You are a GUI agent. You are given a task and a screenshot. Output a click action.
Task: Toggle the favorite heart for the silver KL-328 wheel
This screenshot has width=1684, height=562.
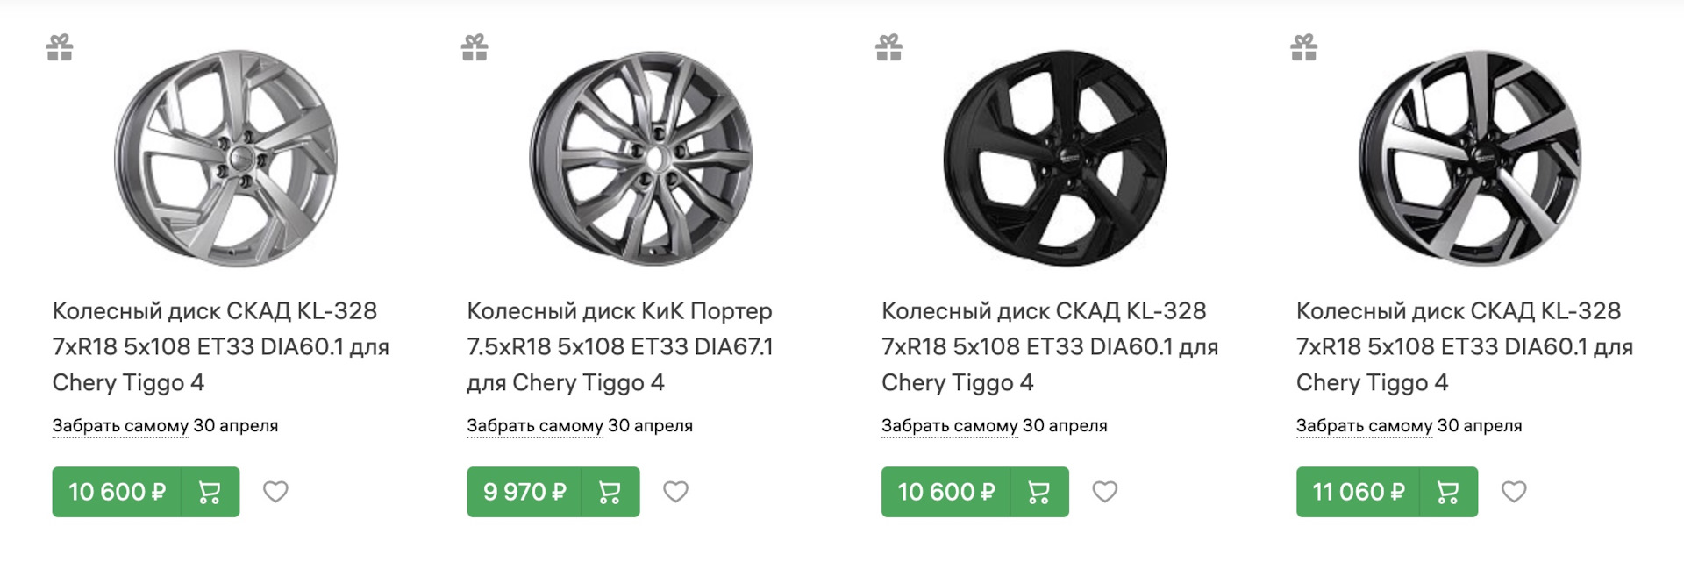275,492
